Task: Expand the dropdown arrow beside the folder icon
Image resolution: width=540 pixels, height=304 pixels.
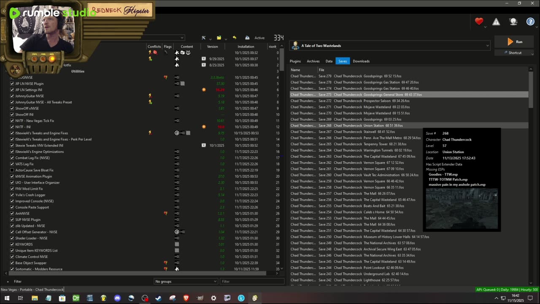Action: click(226, 39)
